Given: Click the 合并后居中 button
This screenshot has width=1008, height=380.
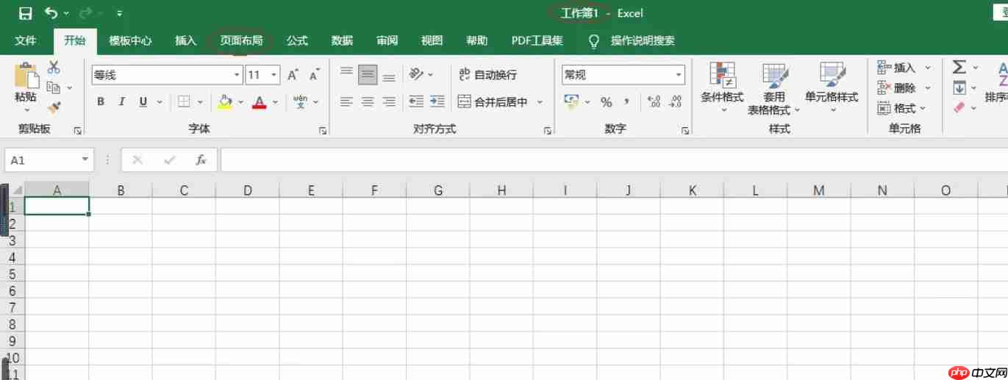Looking at the screenshot, I should [x=493, y=102].
